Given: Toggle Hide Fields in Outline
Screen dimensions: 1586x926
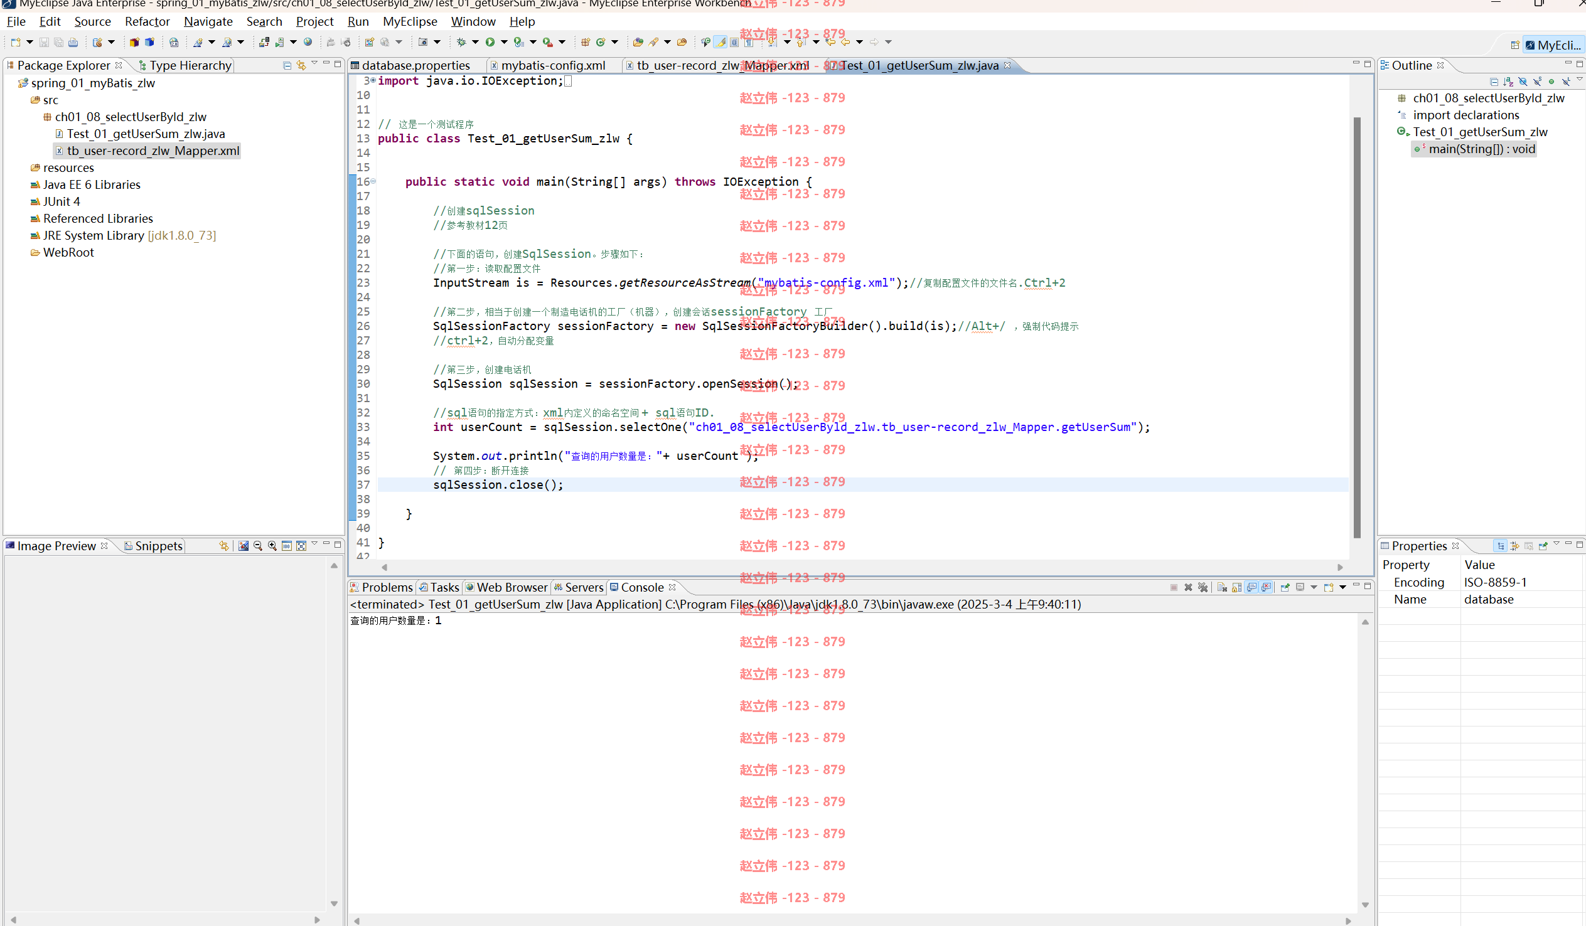Looking at the screenshot, I should pyautogui.click(x=1523, y=82).
